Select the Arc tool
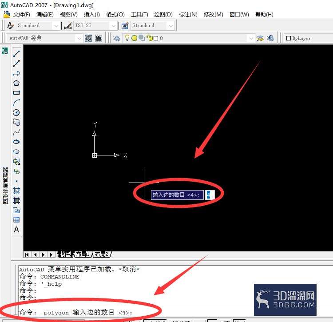Viewport: 333px width, 322px height. (16, 103)
